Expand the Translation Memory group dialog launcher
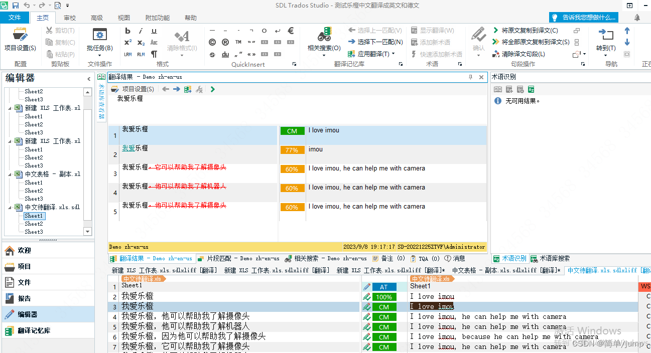 (401, 64)
